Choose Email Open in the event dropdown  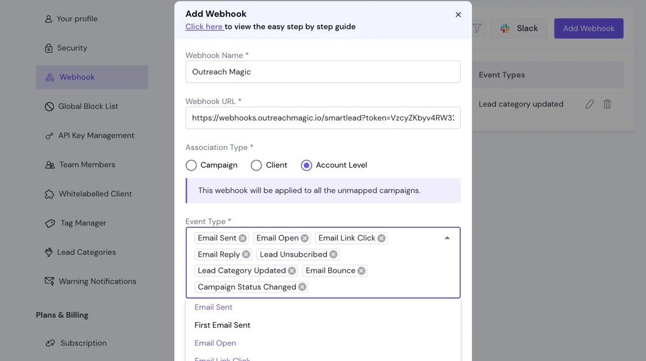click(x=215, y=343)
